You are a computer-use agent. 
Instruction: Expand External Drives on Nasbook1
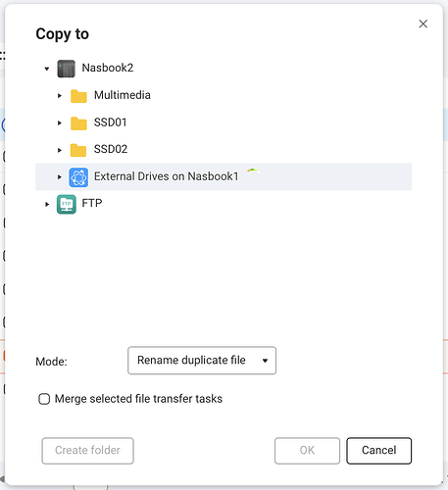pyautogui.click(x=60, y=177)
